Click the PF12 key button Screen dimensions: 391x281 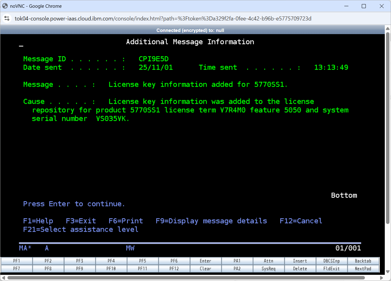pos(174,269)
